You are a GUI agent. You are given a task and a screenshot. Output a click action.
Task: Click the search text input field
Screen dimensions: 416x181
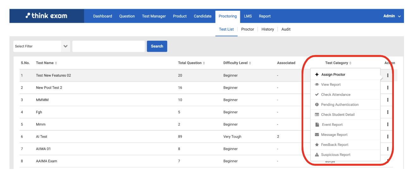108,46
